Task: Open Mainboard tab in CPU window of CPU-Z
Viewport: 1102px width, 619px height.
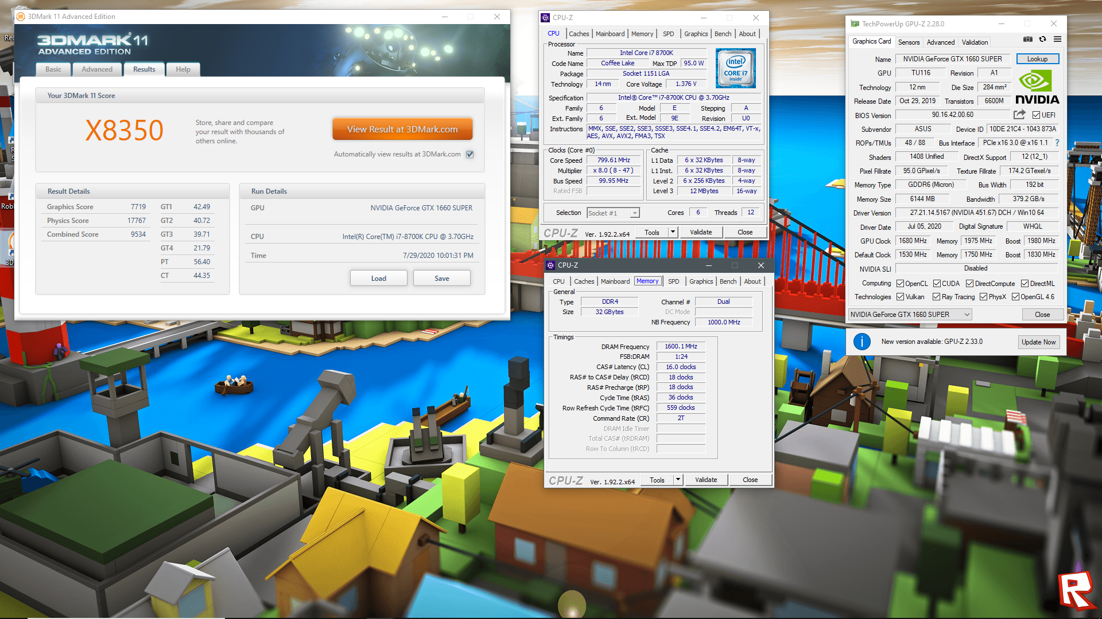Action: click(610, 34)
